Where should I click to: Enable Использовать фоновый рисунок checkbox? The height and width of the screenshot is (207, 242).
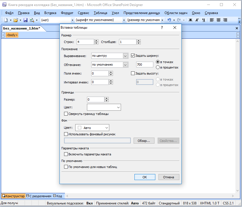[66, 134]
